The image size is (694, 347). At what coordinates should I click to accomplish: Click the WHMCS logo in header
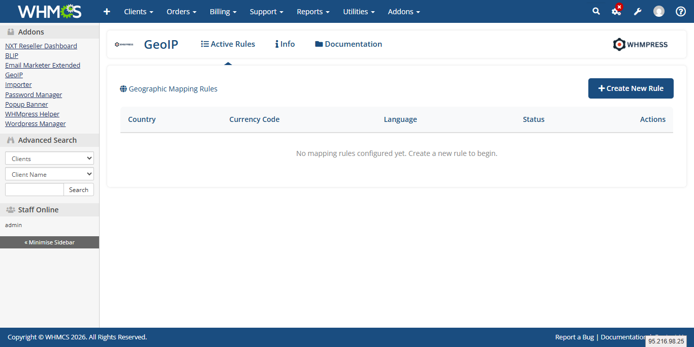pos(49,11)
